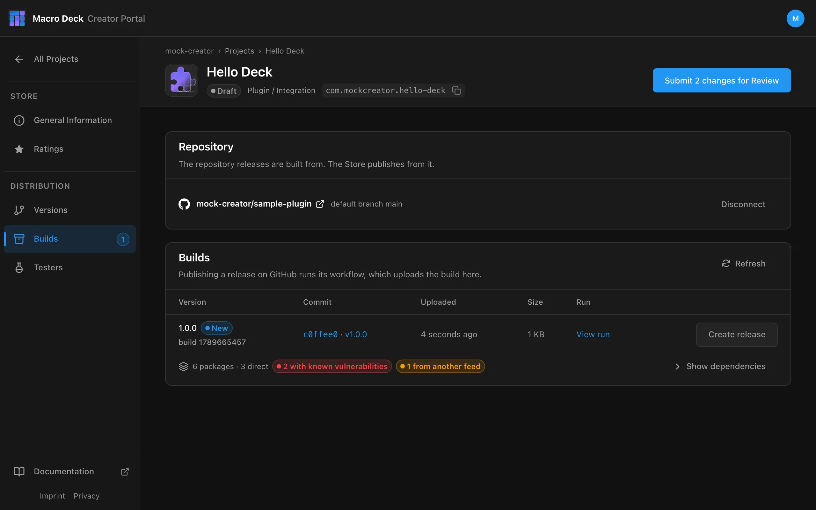Screen dimensions: 816x510
Task: Click the Versions branch icon
Action: pos(19,210)
